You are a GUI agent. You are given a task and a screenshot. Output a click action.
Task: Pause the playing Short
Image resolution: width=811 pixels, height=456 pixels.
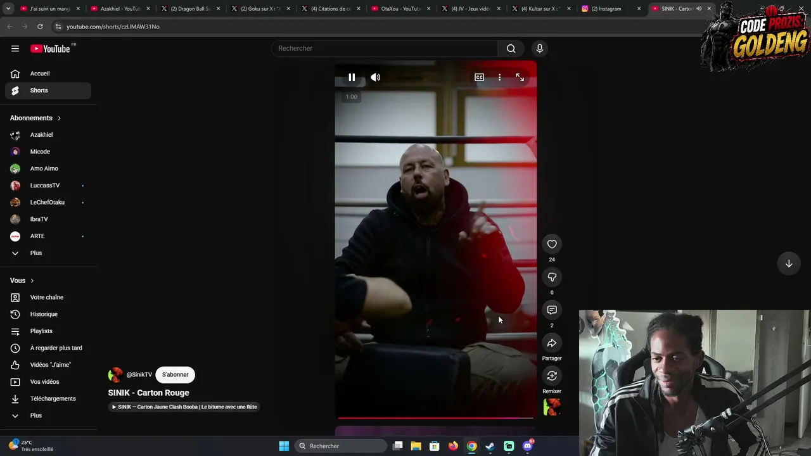click(x=352, y=77)
